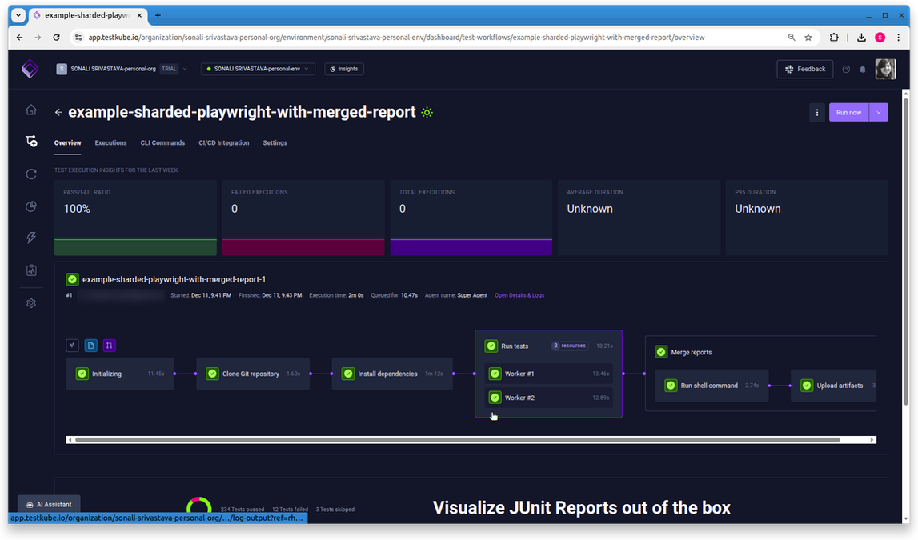This screenshot has height=540, width=918.
Task: Go back using the arrow beside workflow title
Action: 58,112
